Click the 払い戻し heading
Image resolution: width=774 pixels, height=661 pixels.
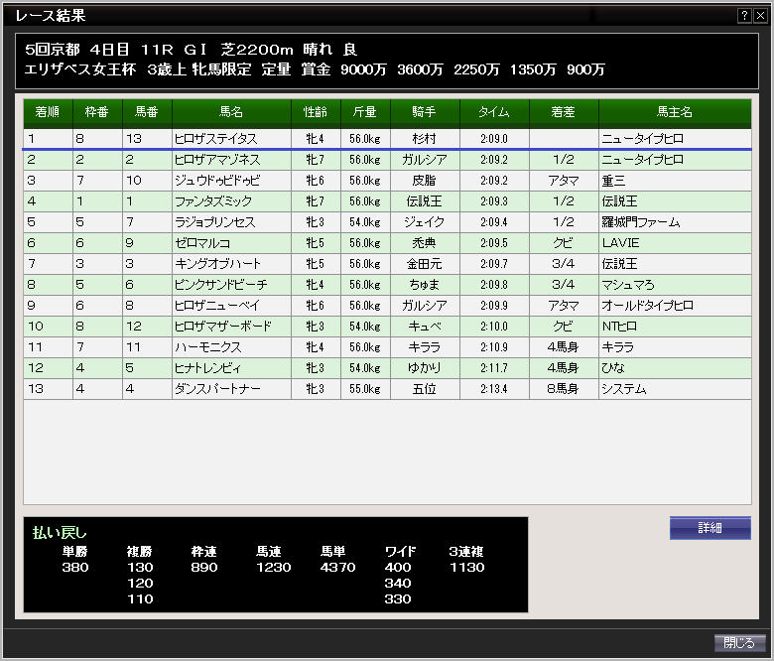click(x=60, y=533)
